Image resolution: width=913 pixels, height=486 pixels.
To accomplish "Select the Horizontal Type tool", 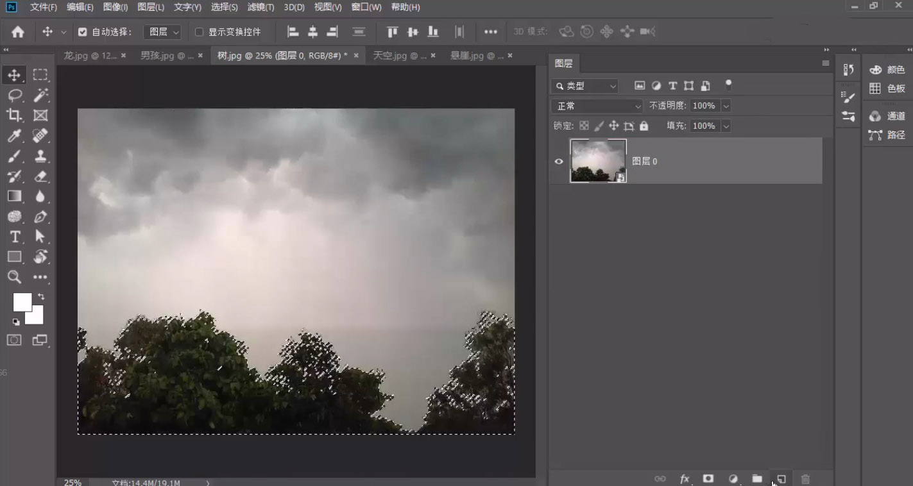I will point(14,237).
